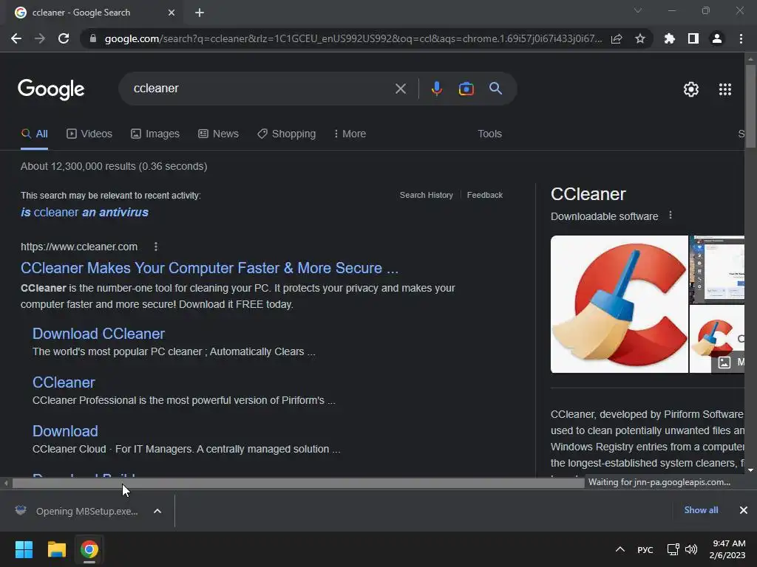Switch to the Images tab
Image resolution: width=757 pixels, height=567 pixels.
click(x=155, y=134)
